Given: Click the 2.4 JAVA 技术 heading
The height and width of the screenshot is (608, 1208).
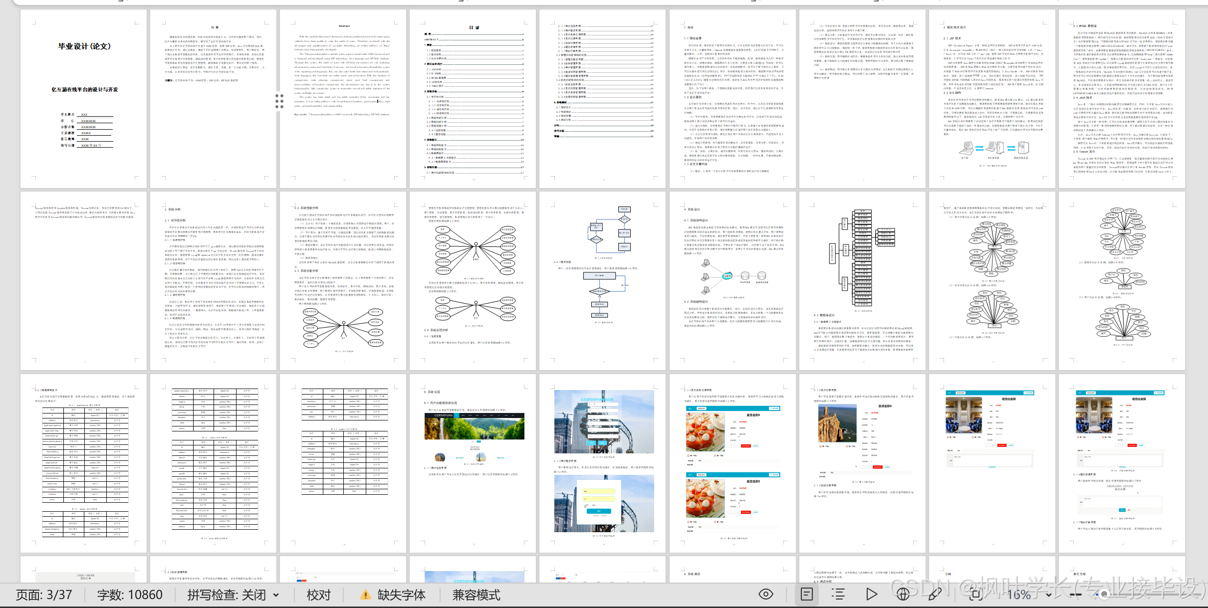Looking at the screenshot, I should pyautogui.click(x=1083, y=98).
